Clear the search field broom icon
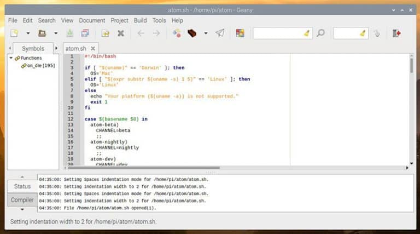The height and width of the screenshot is (234, 420). point(307,33)
